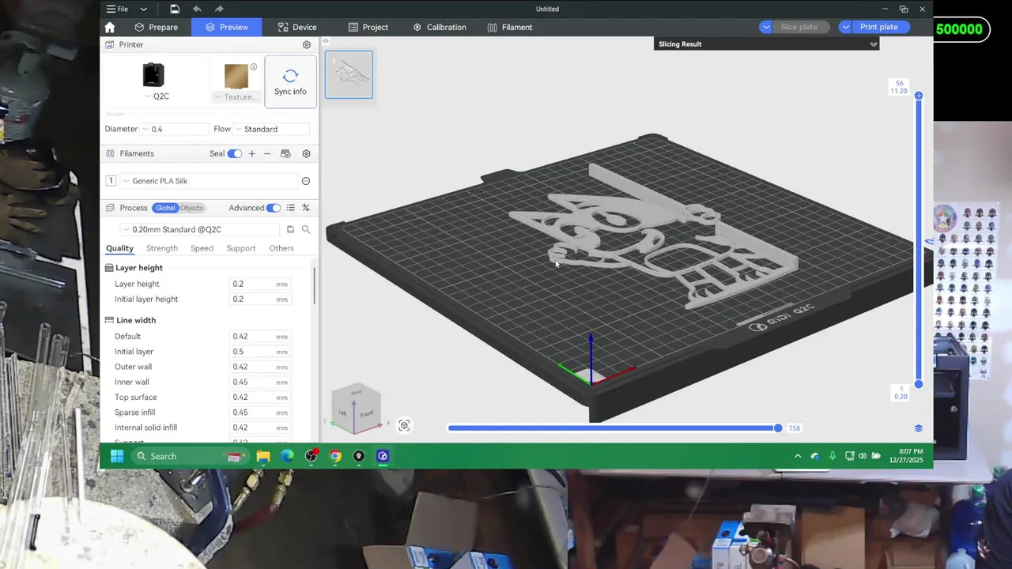Click the filament 1 color number box
The image size is (1012, 569).
[x=111, y=181]
